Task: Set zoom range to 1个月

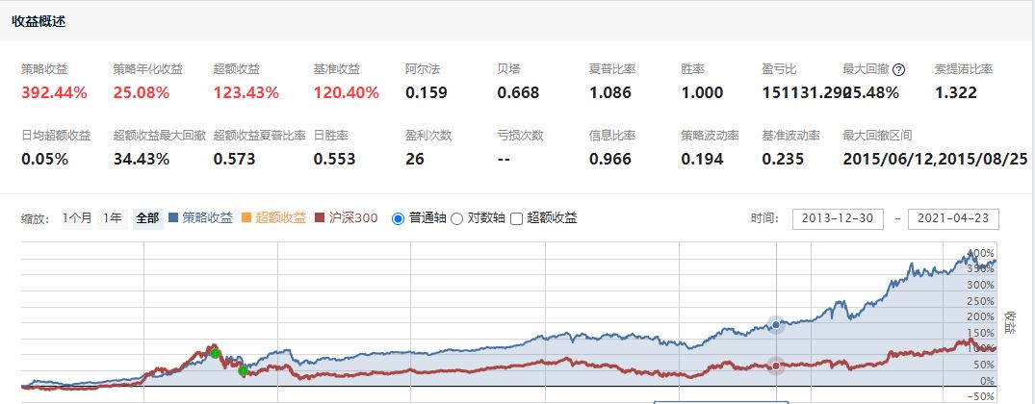Action: point(77,218)
